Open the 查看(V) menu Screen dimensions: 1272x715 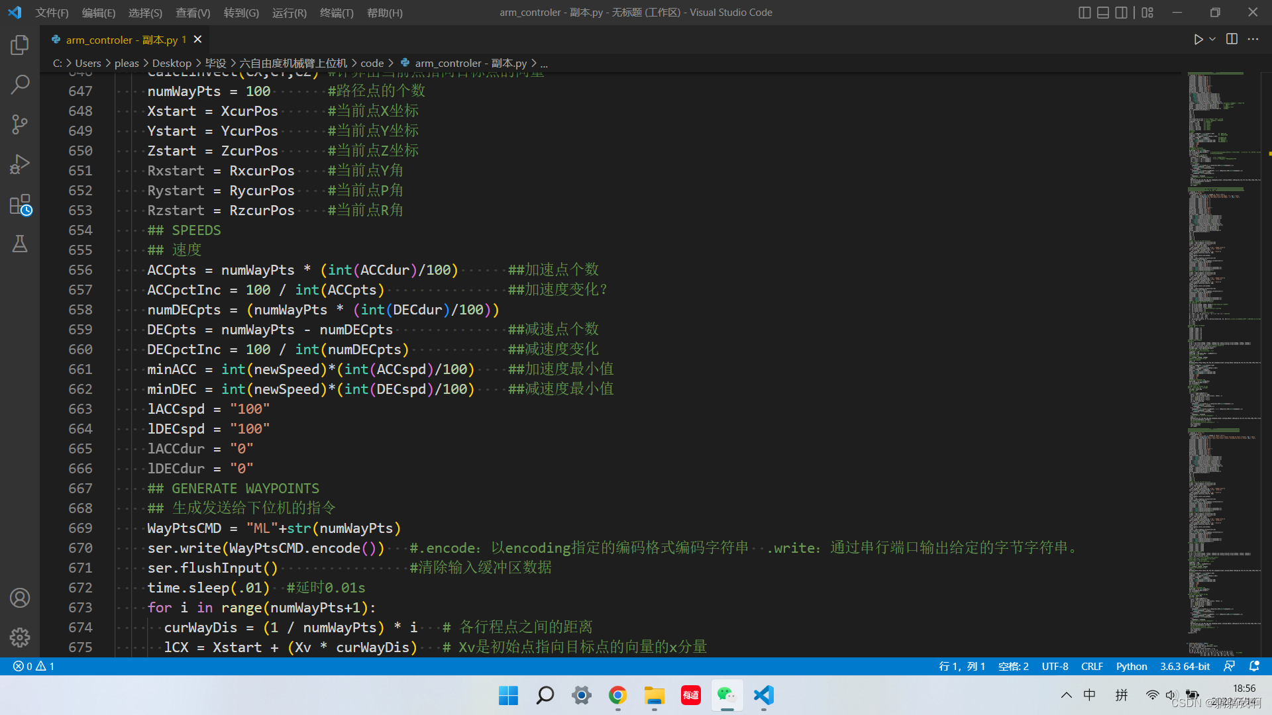(193, 13)
